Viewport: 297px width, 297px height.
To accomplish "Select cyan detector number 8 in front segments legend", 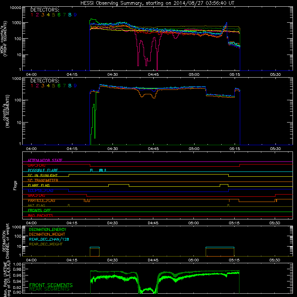I will click(70, 15).
